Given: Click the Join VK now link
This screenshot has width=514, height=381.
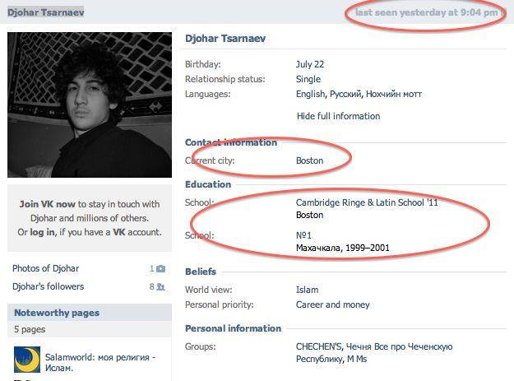Looking at the screenshot, I should click(x=48, y=204).
